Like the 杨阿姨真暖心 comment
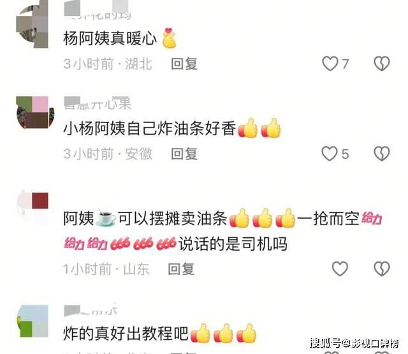The image size is (408, 354). click(x=330, y=64)
